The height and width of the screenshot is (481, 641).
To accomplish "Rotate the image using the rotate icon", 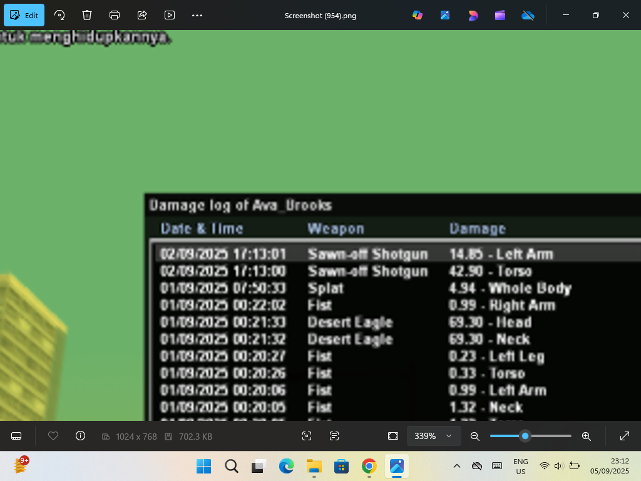I will click(x=59, y=15).
